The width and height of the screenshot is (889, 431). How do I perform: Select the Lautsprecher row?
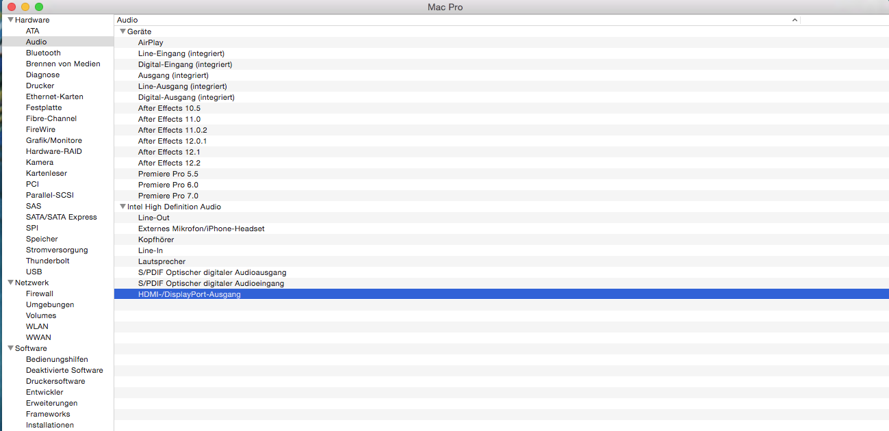[x=501, y=261]
